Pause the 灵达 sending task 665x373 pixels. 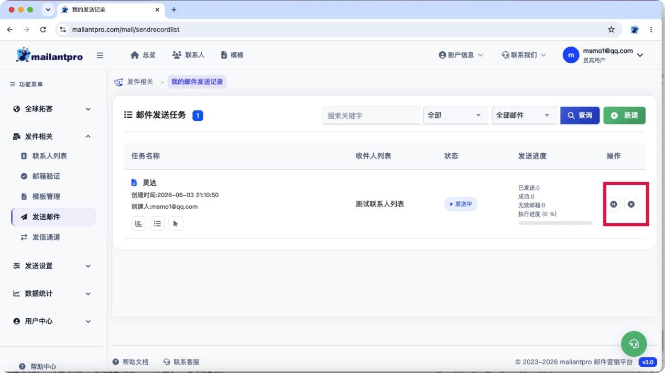(x=614, y=204)
